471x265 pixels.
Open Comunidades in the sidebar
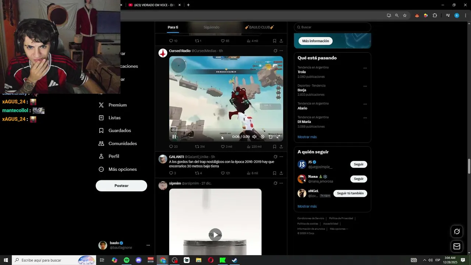(118, 144)
